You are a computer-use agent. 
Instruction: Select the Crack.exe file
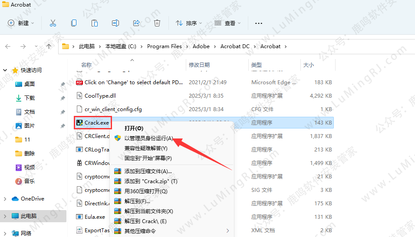(x=97, y=123)
